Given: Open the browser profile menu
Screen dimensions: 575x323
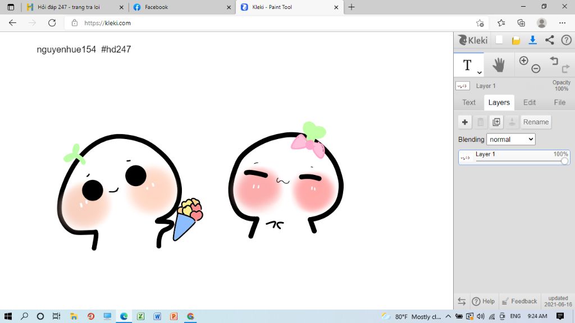Looking at the screenshot, I should pos(541,23).
